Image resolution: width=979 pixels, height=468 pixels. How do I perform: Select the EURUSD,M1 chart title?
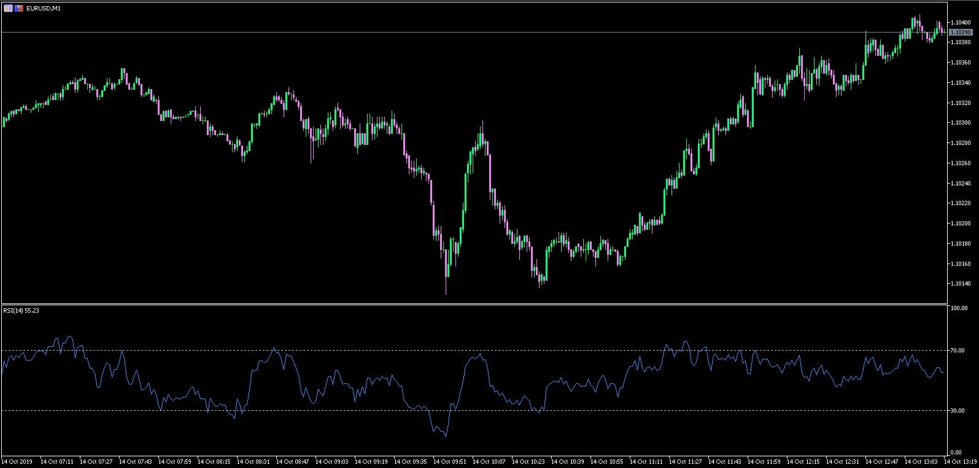pyautogui.click(x=44, y=9)
